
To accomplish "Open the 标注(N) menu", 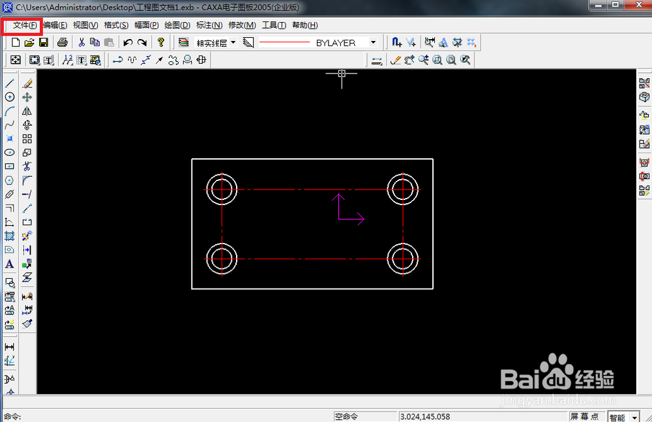I will point(209,25).
